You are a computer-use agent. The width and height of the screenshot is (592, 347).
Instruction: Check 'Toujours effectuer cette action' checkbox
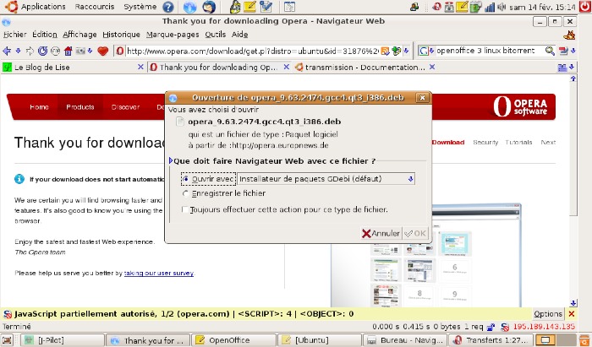point(186,209)
